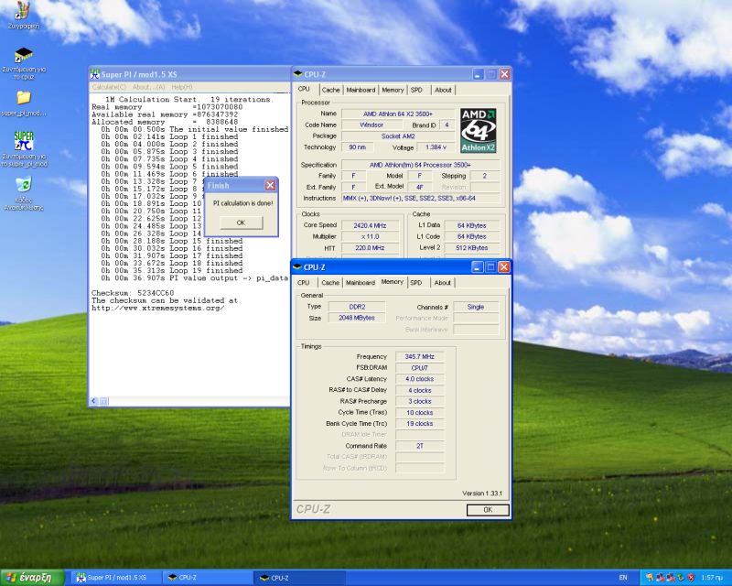Switch to SPD tab in the Processor CPU-Z window

[x=416, y=90]
